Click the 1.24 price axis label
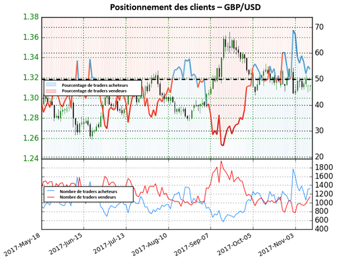Viewport: 337px width, 259px height. (31, 159)
